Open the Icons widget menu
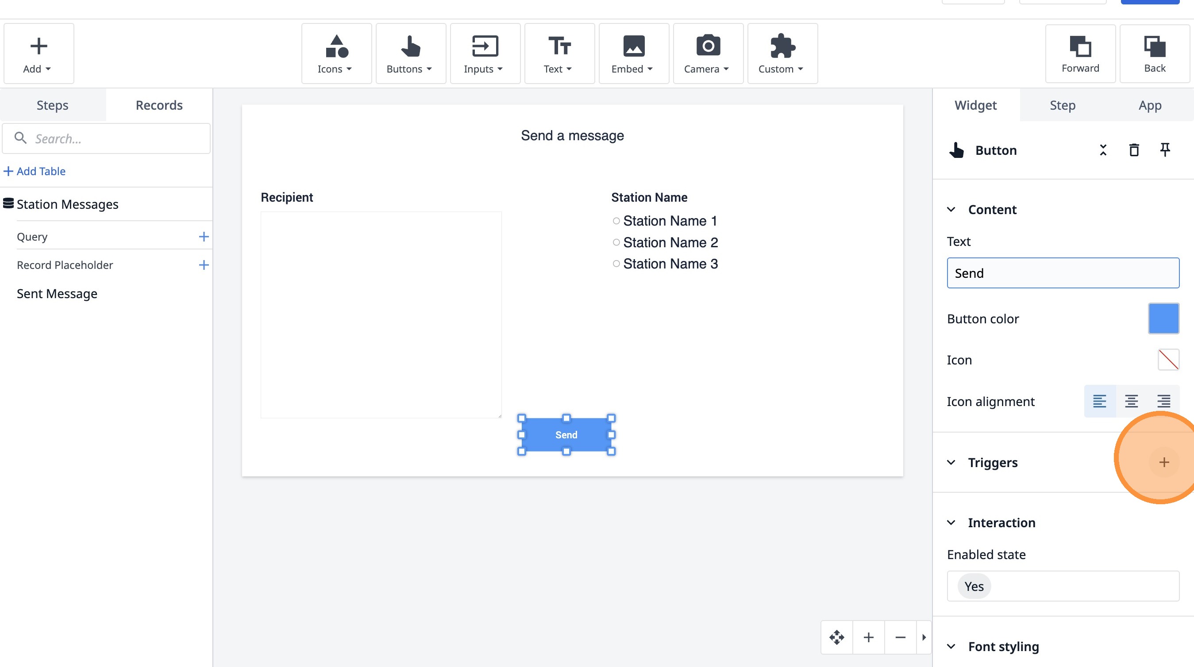 pos(336,54)
